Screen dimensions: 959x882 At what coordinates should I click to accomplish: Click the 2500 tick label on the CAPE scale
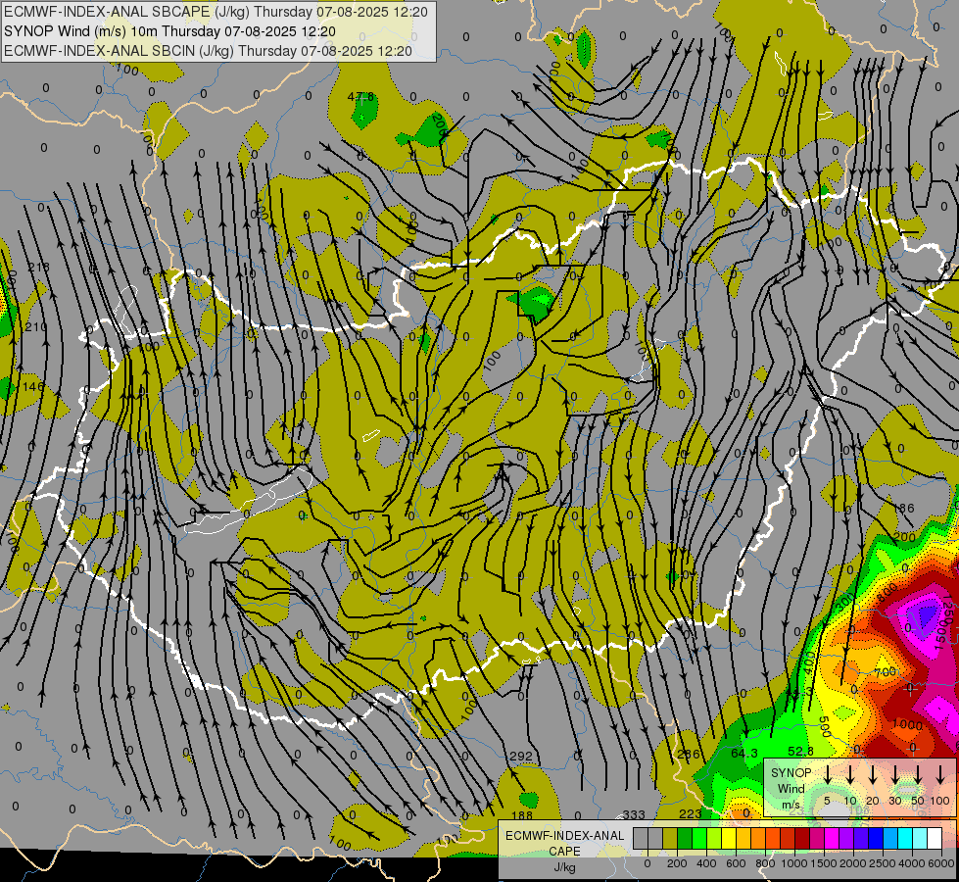[882, 863]
